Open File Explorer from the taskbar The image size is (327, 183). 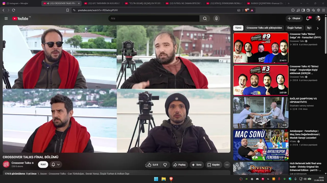163,179
